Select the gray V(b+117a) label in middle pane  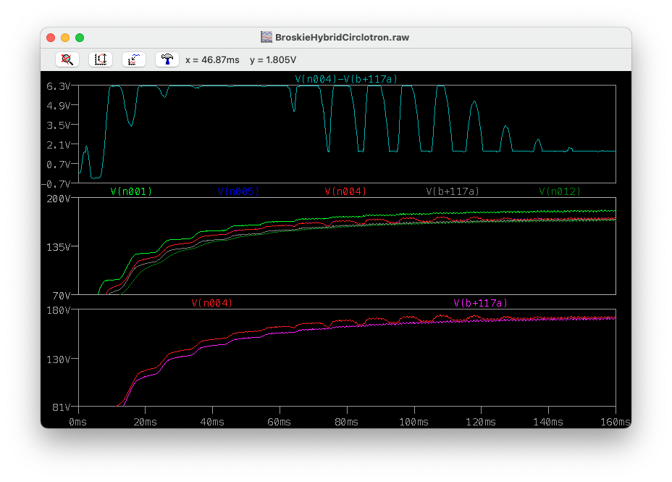(x=453, y=191)
